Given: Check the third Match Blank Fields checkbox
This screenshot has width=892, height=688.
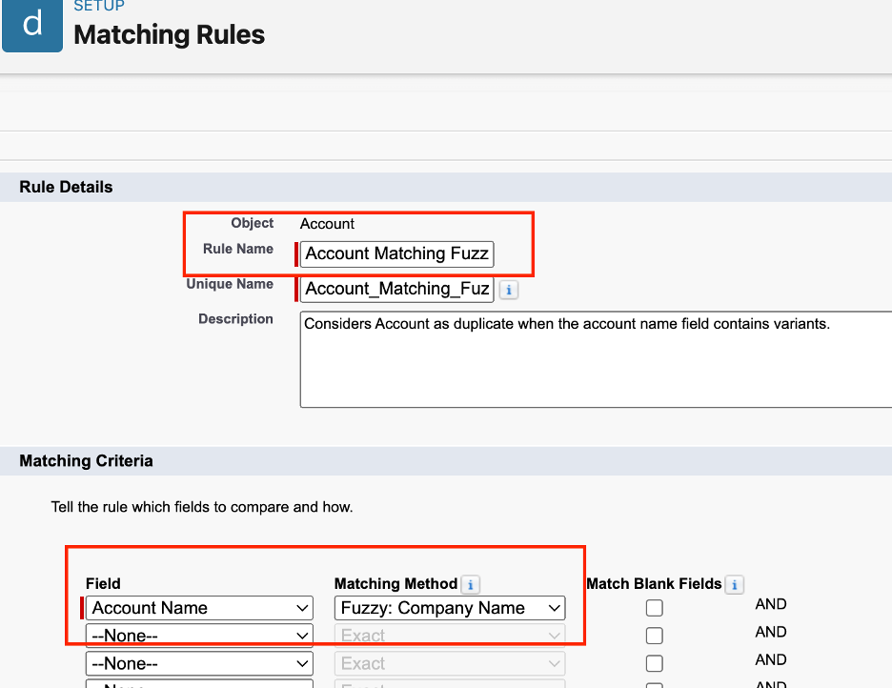Looking at the screenshot, I should pyautogui.click(x=654, y=662).
